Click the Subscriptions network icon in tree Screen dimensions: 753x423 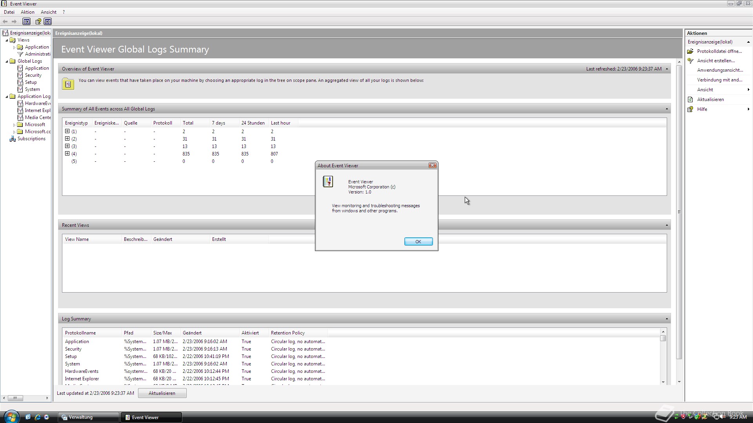click(x=13, y=139)
